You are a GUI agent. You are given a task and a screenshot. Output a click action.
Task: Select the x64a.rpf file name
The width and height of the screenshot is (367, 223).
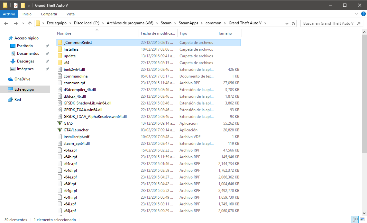pyautogui.click(x=70, y=150)
